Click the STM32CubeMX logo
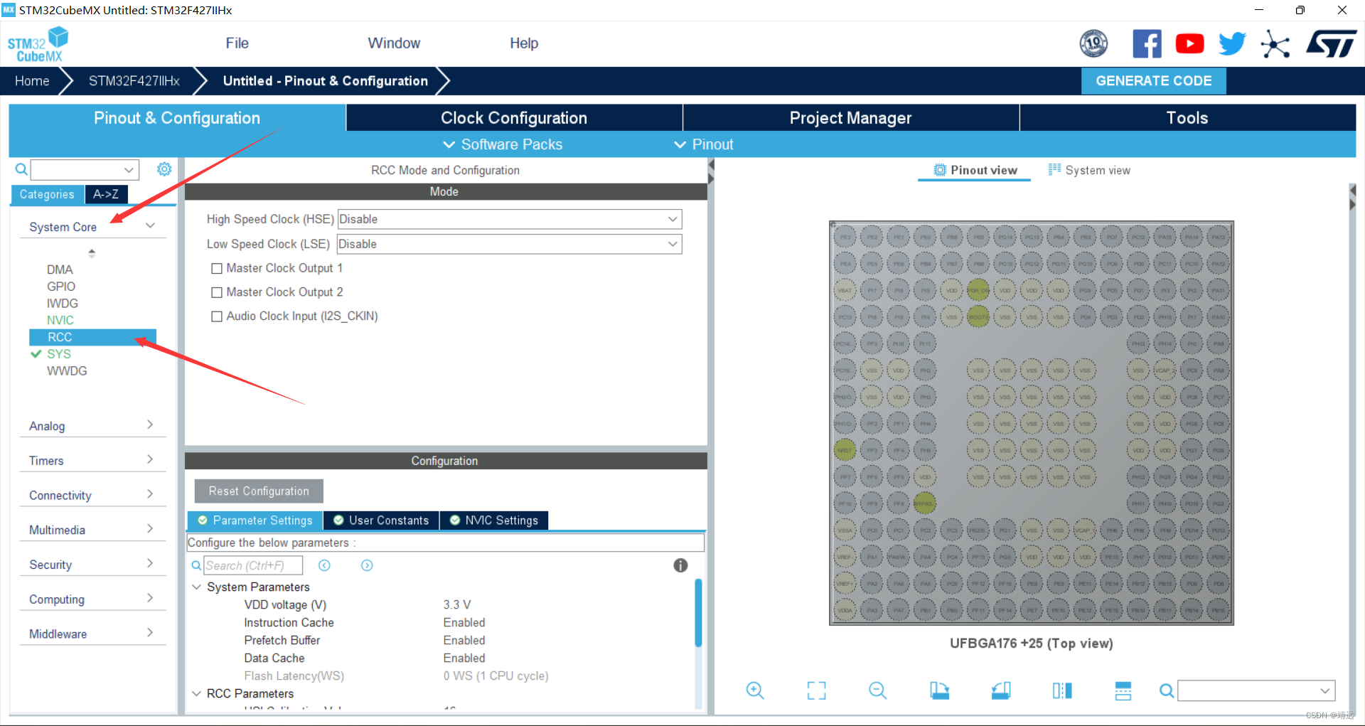Screen dimensions: 1365x726 pos(38,45)
